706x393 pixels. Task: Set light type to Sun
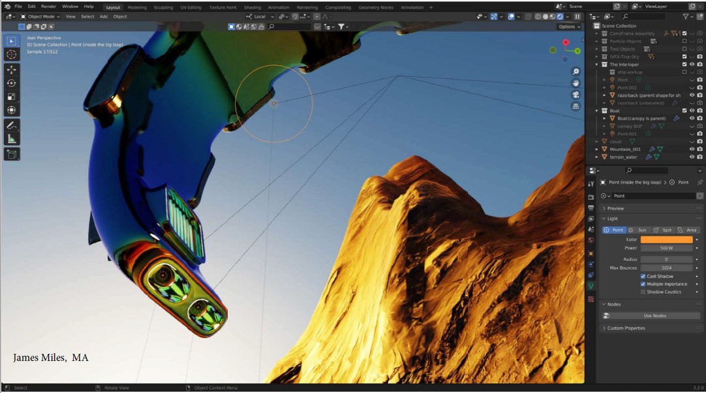click(x=638, y=230)
